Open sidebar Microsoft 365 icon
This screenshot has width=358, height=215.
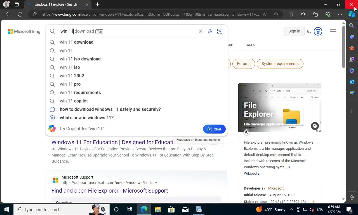pos(352,71)
